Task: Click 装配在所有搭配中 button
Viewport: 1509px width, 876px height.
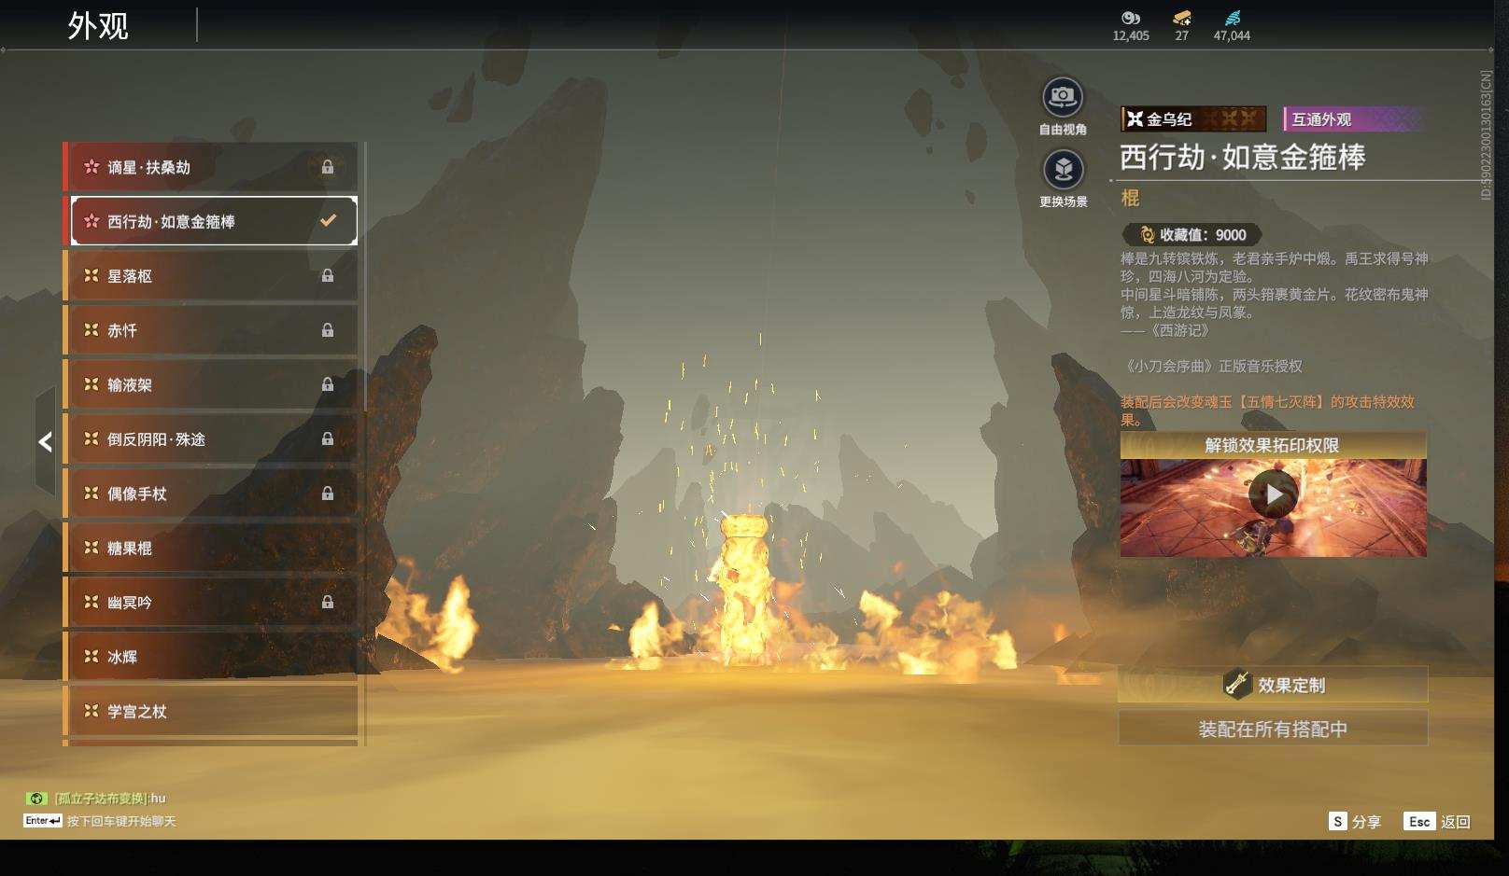Action: pyautogui.click(x=1273, y=729)
